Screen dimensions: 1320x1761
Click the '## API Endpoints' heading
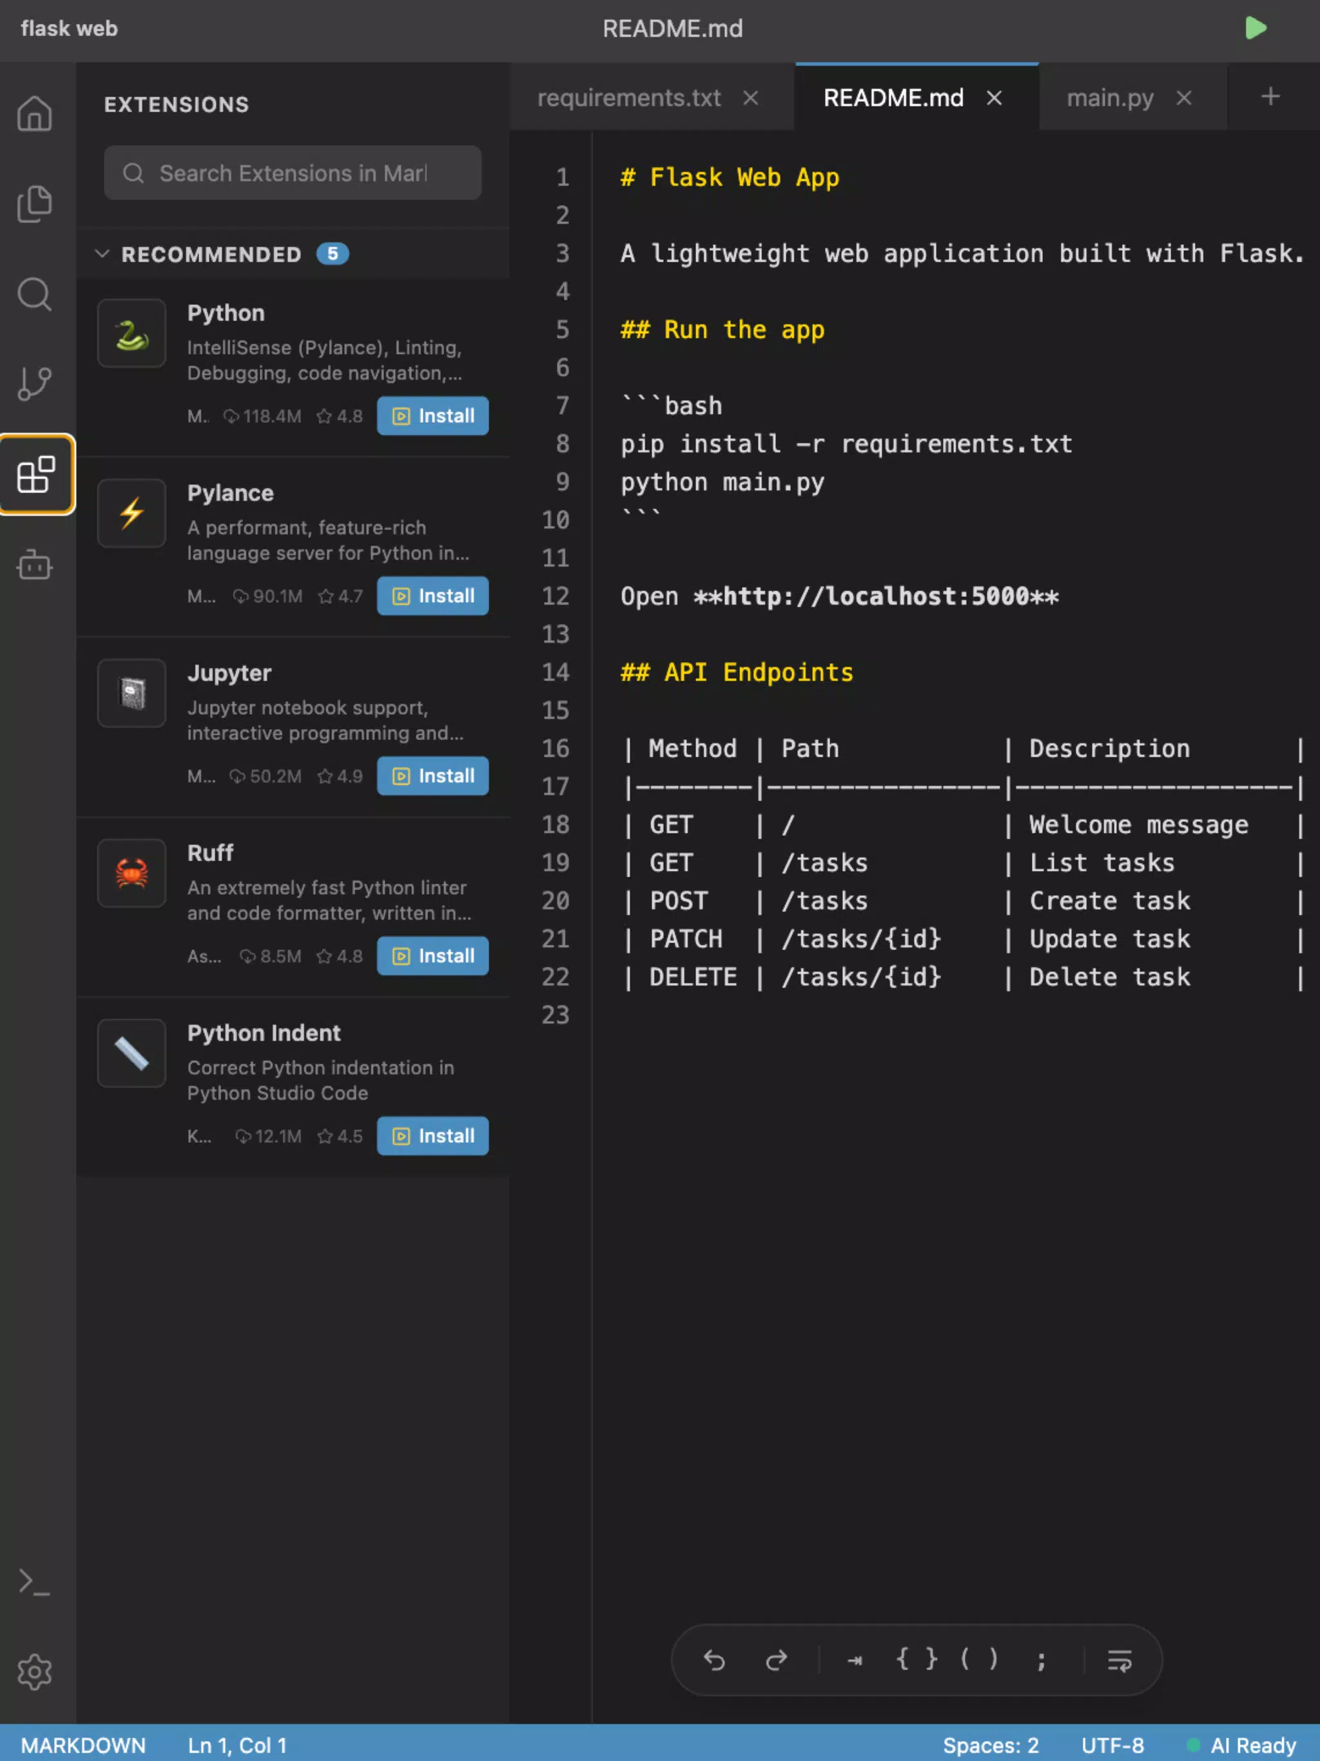(x=737, y=672)
